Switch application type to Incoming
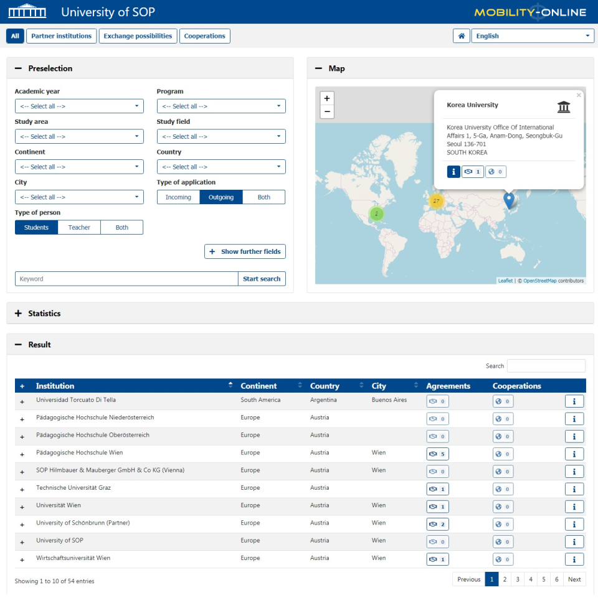 coord(178,197)
